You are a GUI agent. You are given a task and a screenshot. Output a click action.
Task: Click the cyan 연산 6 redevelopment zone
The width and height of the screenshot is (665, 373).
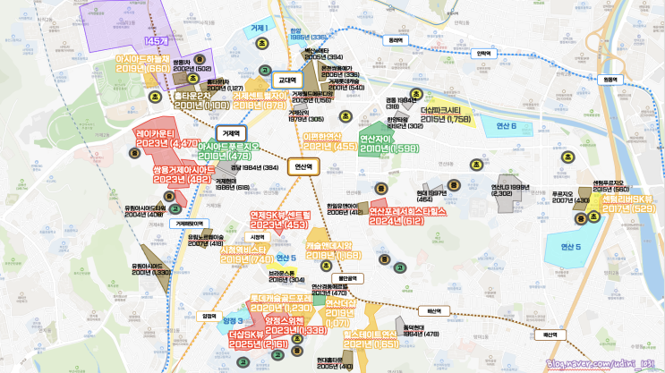[507, 126]
